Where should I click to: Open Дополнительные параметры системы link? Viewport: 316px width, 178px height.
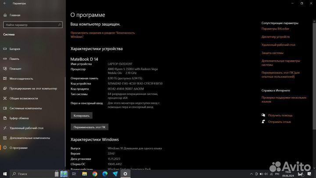281,63
